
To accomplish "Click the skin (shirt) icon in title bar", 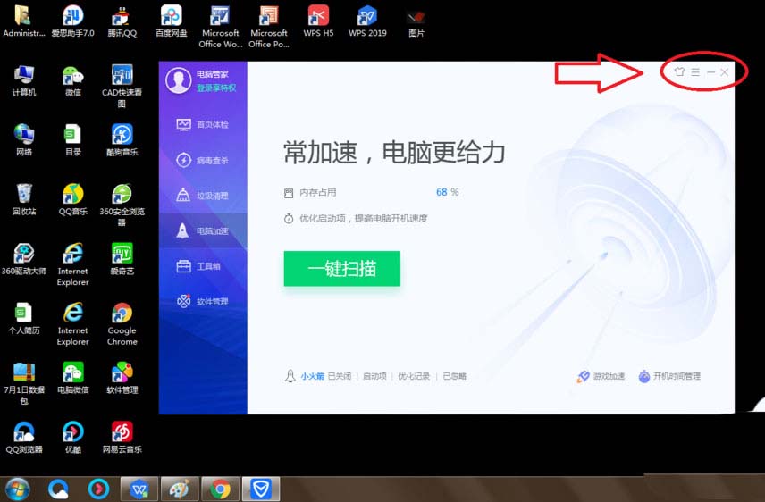I will click(679, 71).
